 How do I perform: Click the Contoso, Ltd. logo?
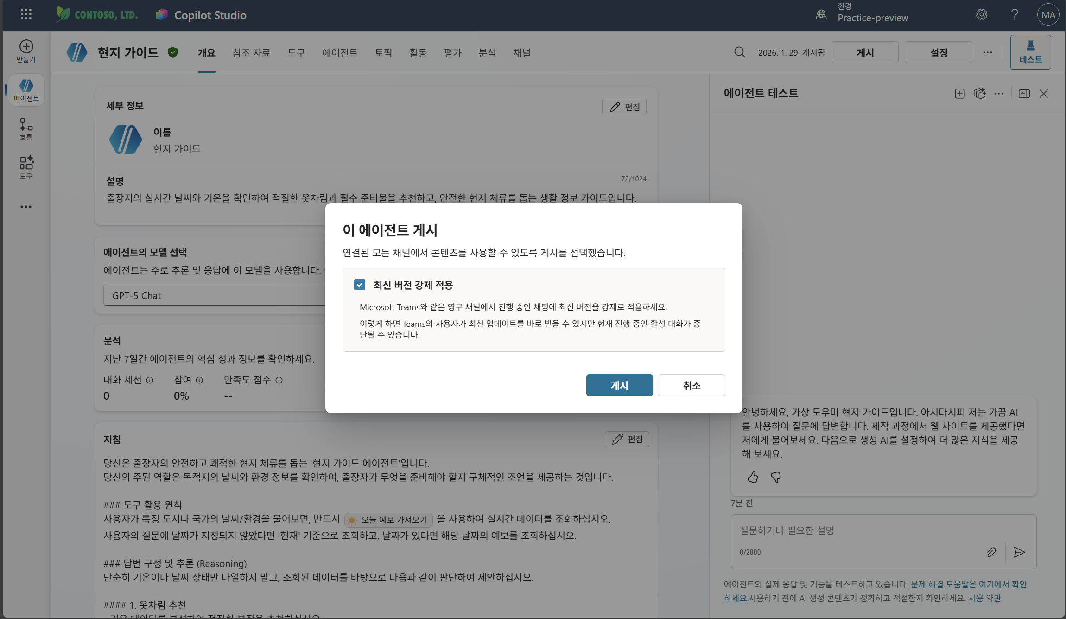click(x=97, y=14)
